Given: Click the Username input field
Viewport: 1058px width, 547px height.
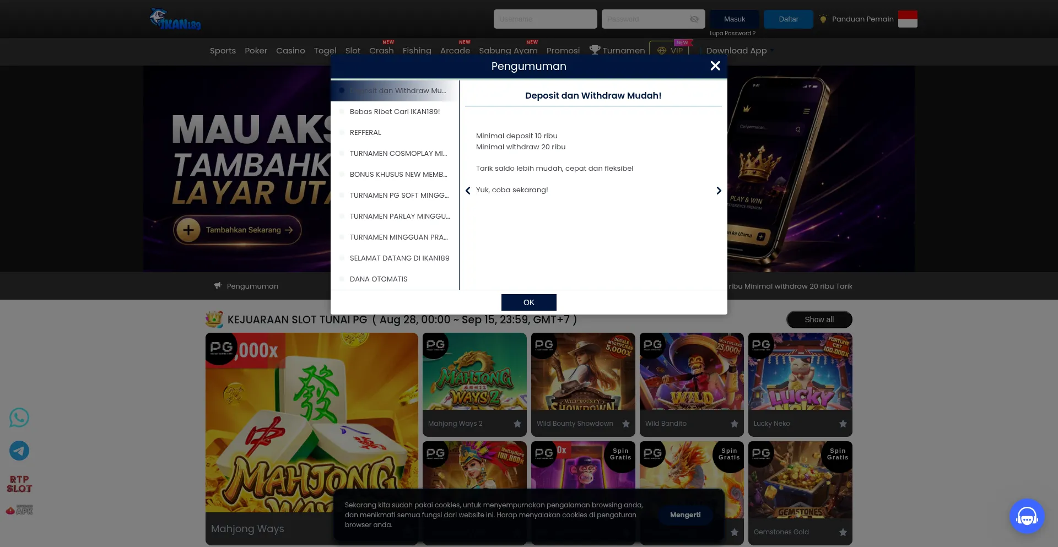Looking at the screenshot, I should pos(546,19).
